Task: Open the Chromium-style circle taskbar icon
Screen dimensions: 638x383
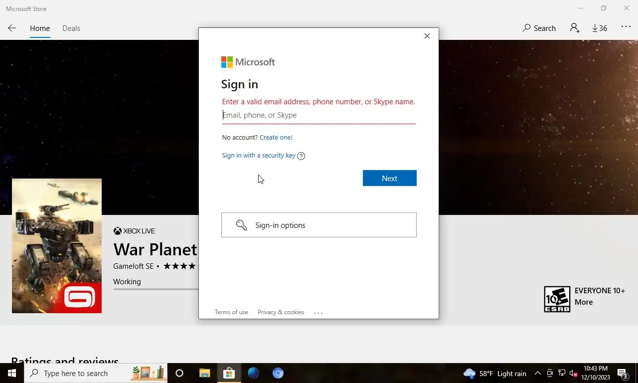Action: (278, 373)
